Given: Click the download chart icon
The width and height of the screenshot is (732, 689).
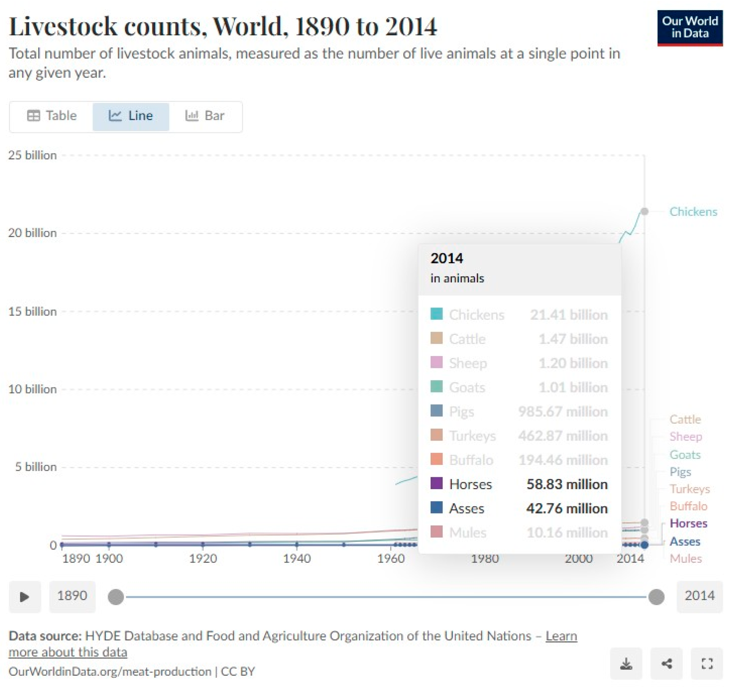Looking at the screenshot, I should pos(626,664).
